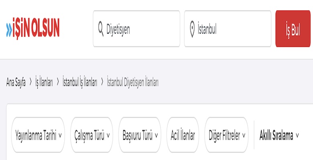Expand the Yayınlanma Tarihi filter
The height and width of the screenshot is (160, 313).
pos(39,135)
